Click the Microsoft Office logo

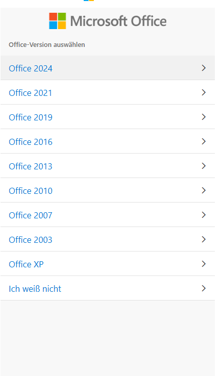coord(108,21)
